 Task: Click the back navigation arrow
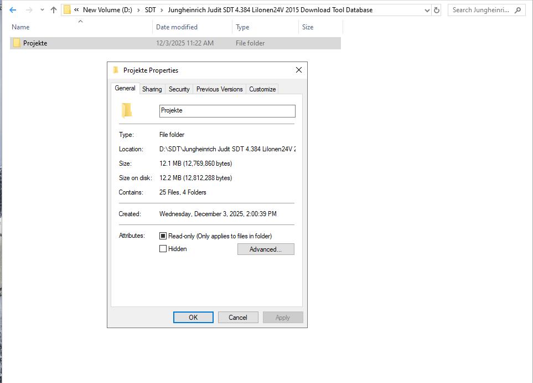pyautogui.click(x=12, y=9)
